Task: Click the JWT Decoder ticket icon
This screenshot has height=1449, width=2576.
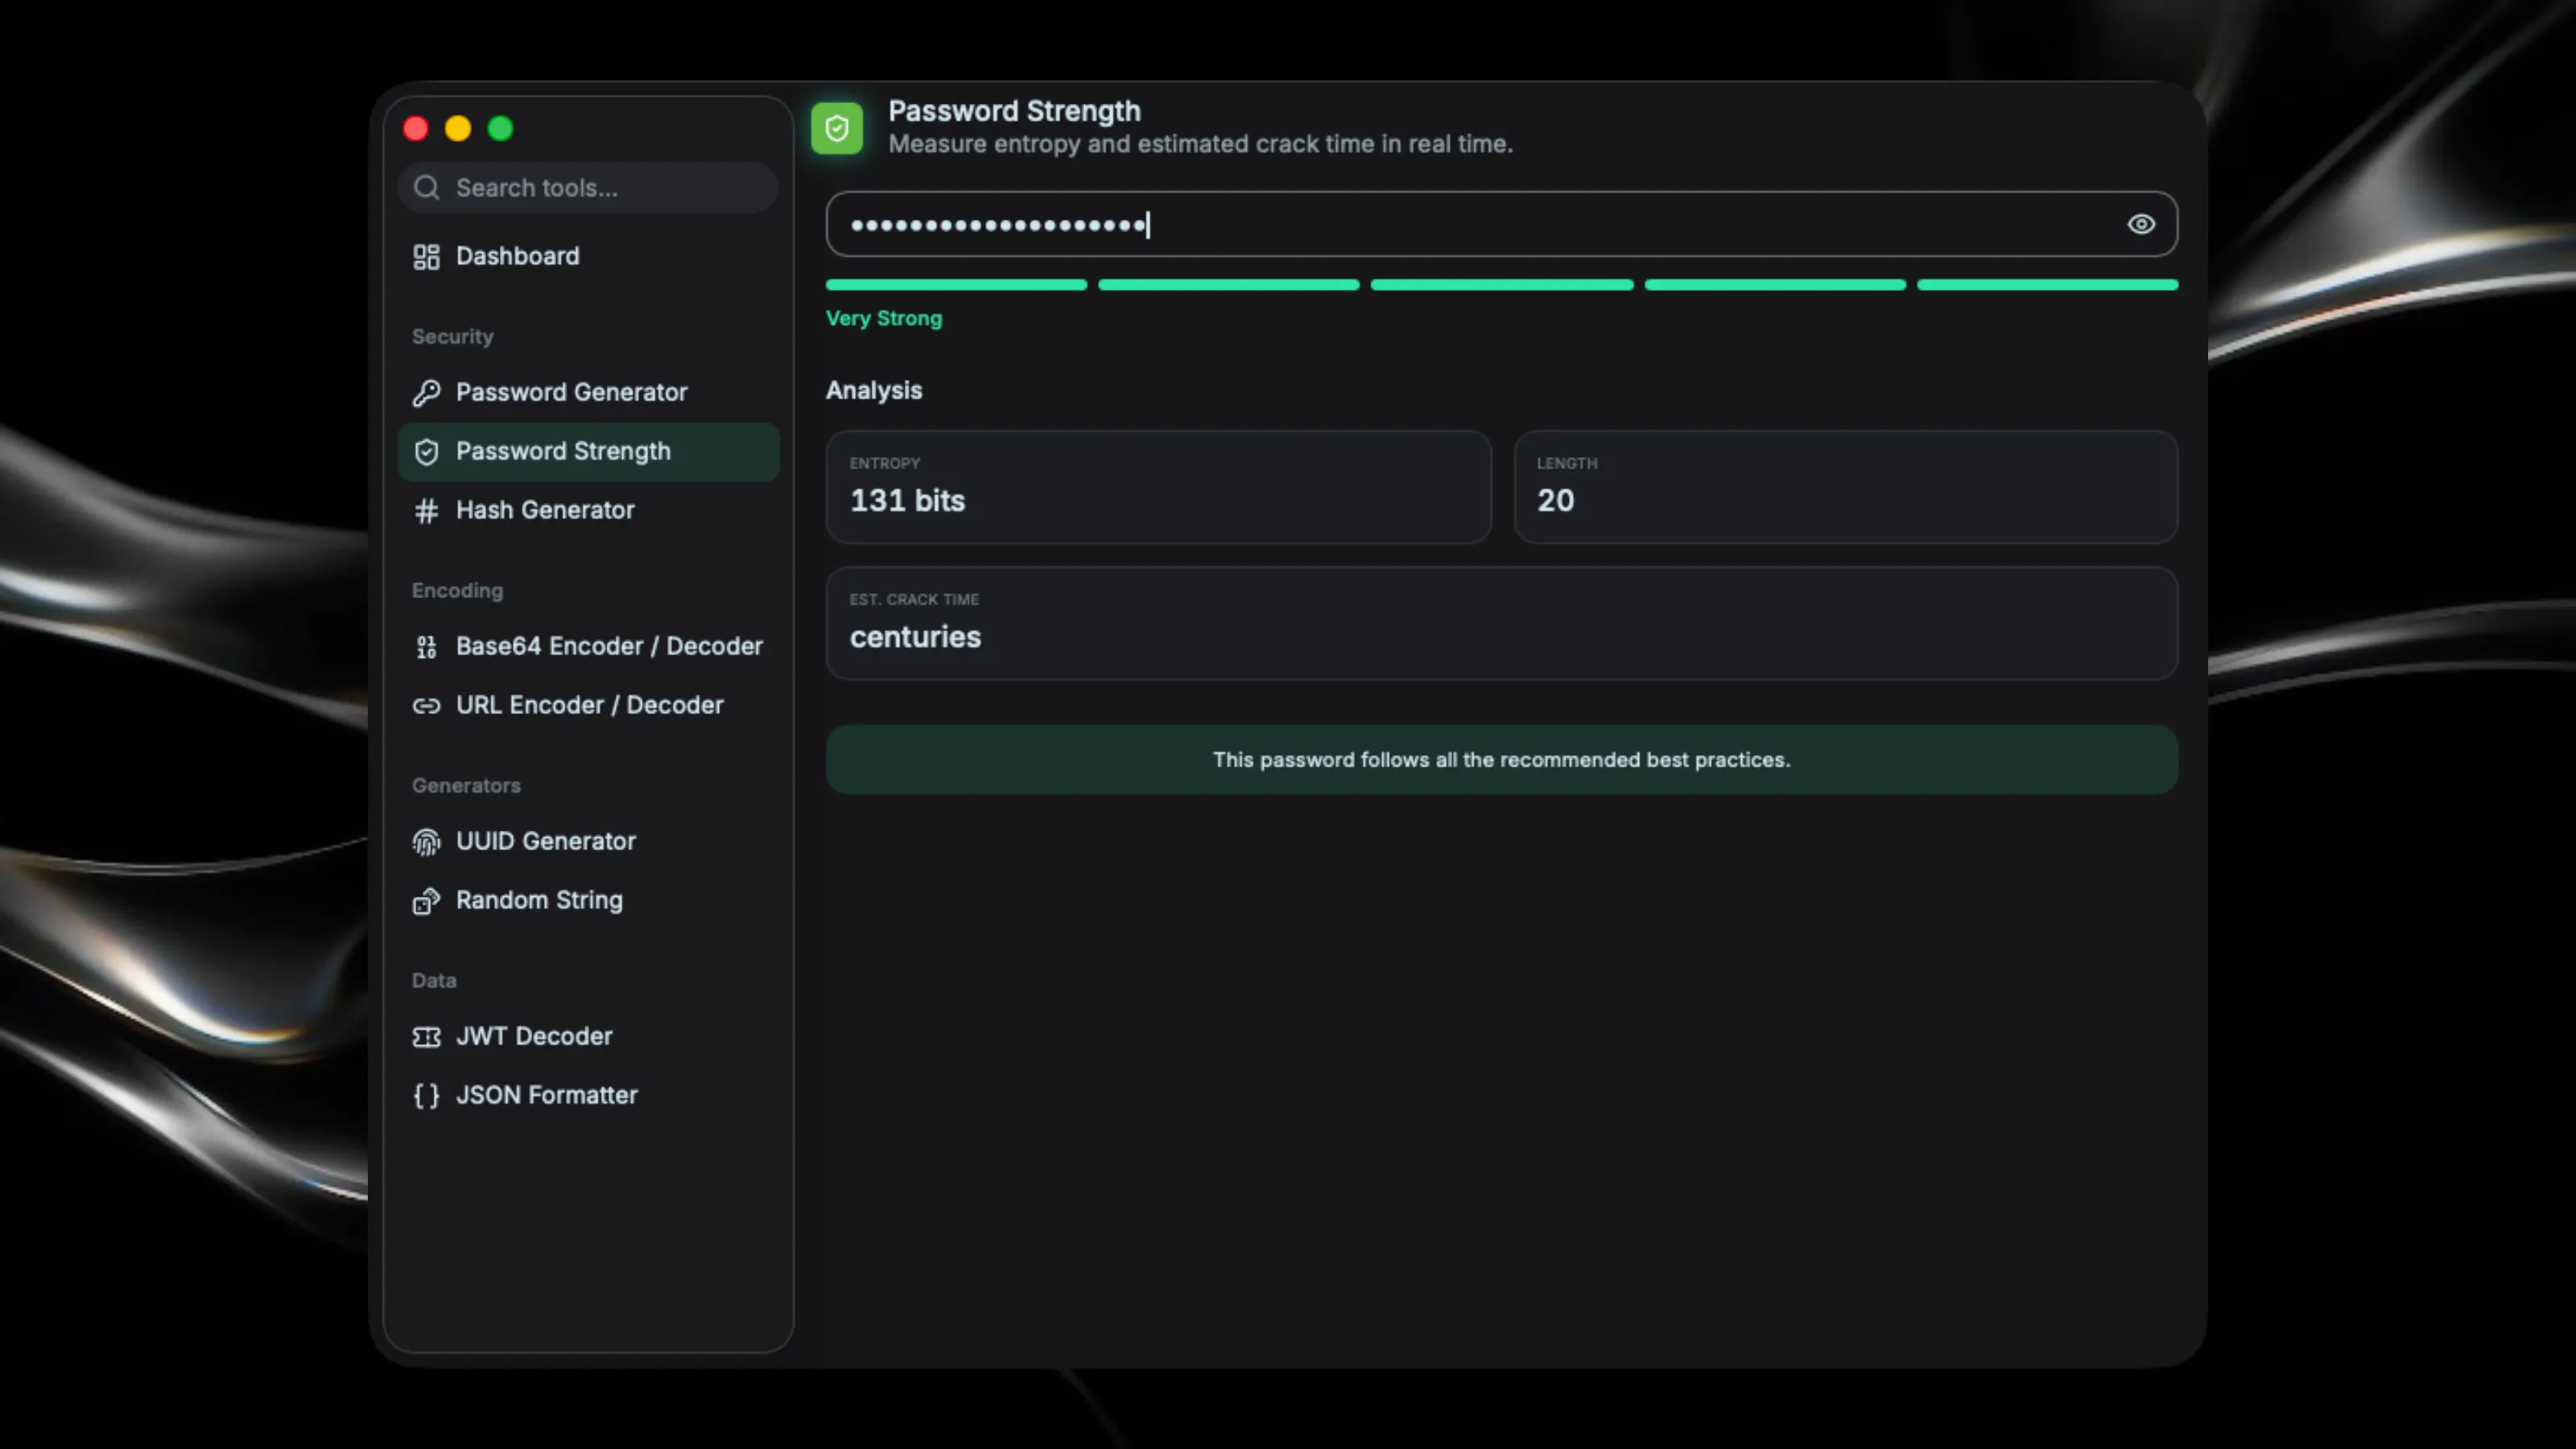Action: 426,1037
